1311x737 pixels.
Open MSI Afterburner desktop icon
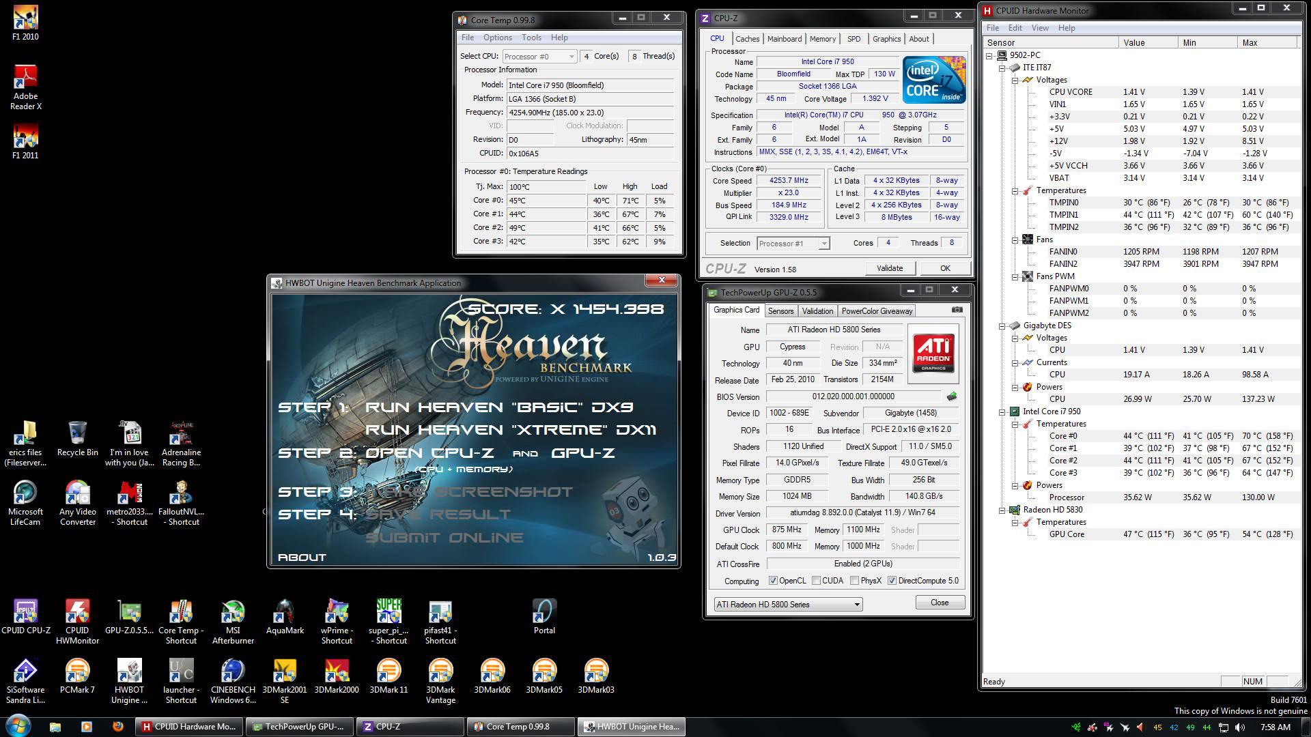pyautogui.click(x=233, y=622)
